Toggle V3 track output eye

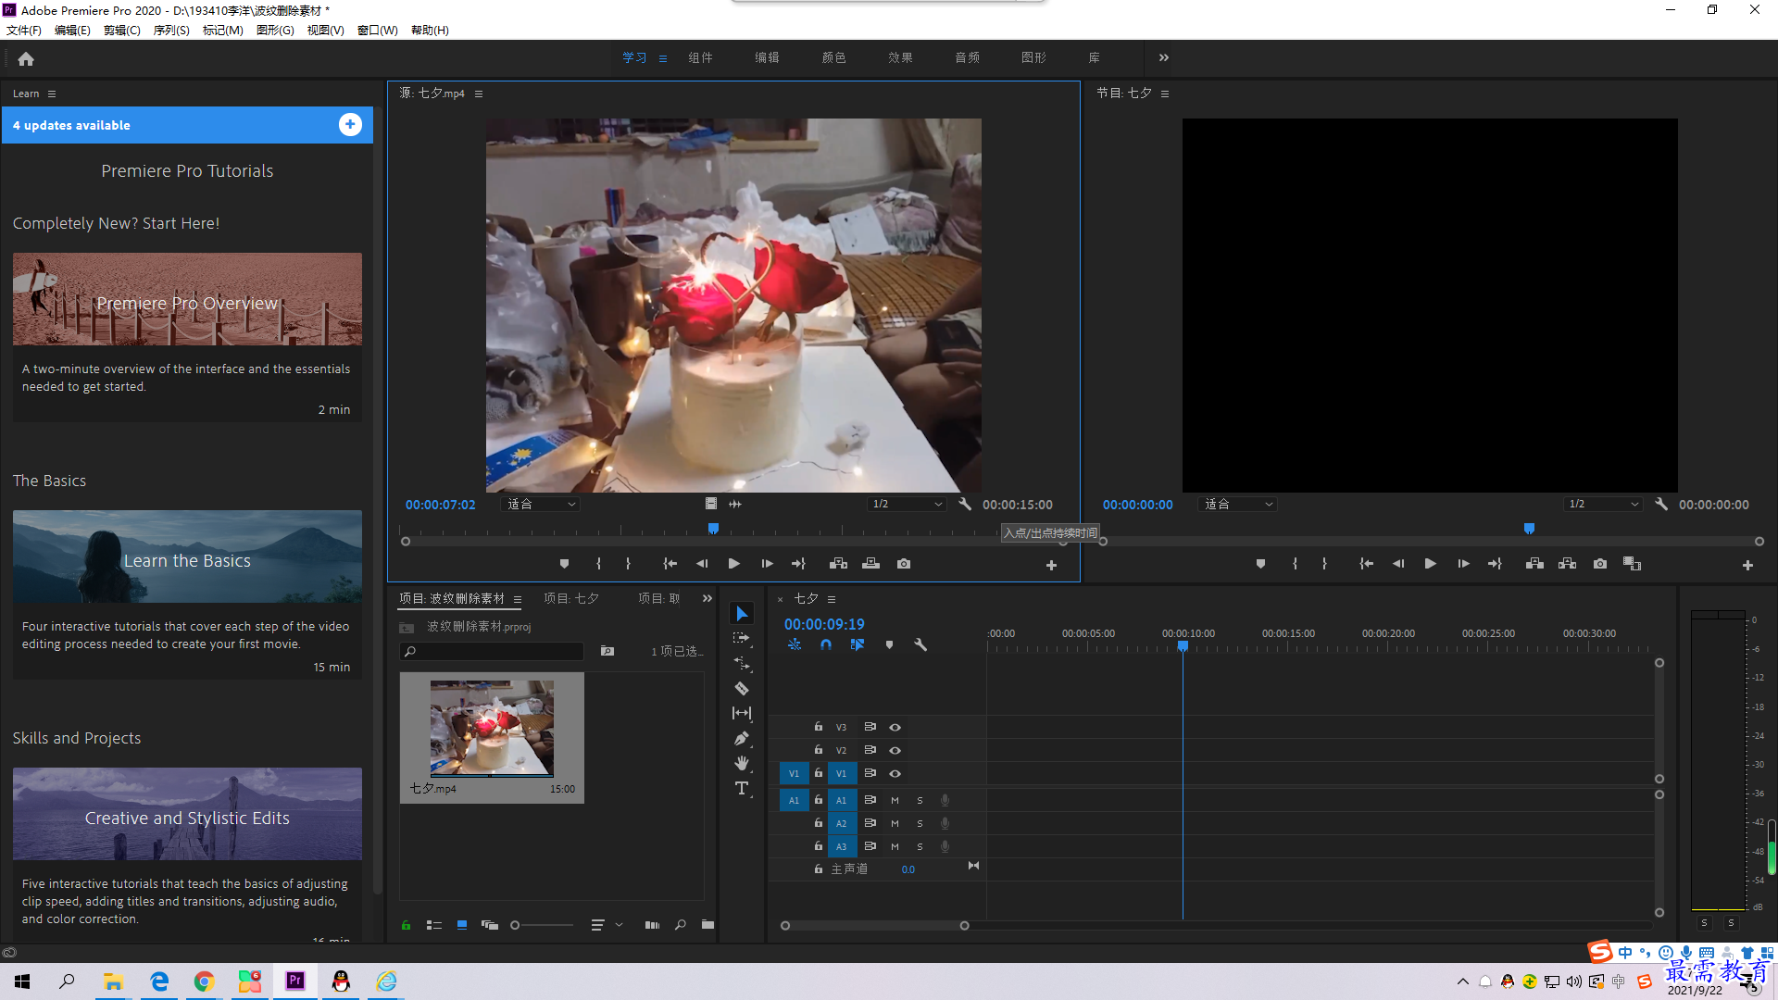click(x=895, y=727)
